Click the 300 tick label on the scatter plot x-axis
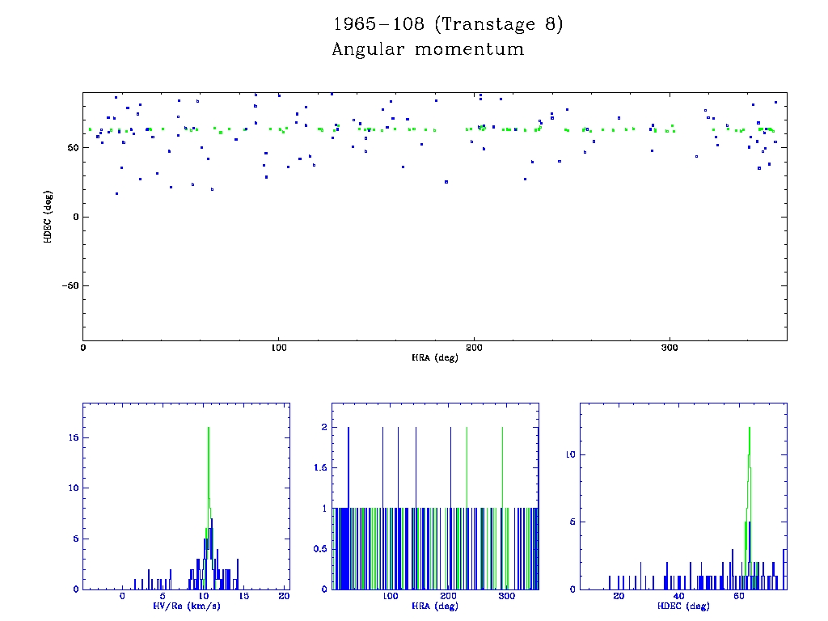This screenshot has height=621, width=828. [670, 348]
